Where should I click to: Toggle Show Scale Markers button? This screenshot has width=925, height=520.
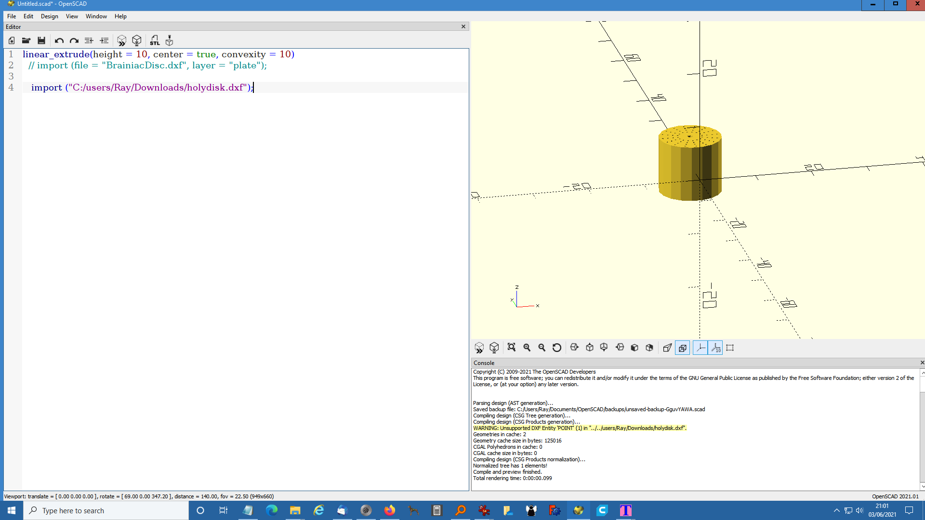tap(716, 348)
